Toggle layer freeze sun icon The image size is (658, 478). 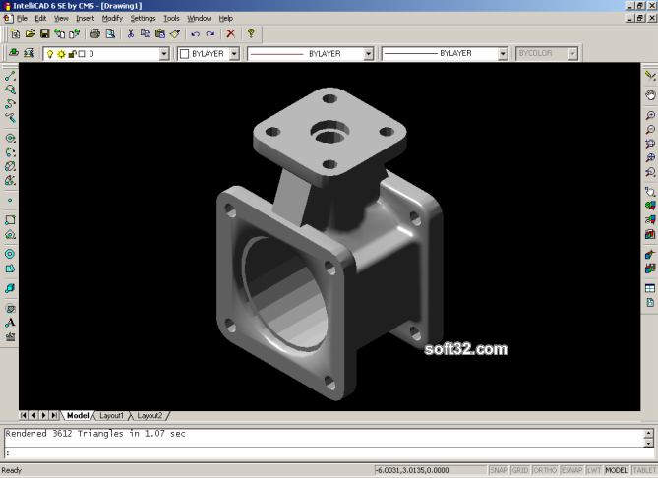click(61, 54)
